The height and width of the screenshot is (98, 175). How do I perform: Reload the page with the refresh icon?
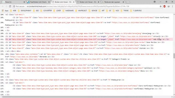(10, 6)
